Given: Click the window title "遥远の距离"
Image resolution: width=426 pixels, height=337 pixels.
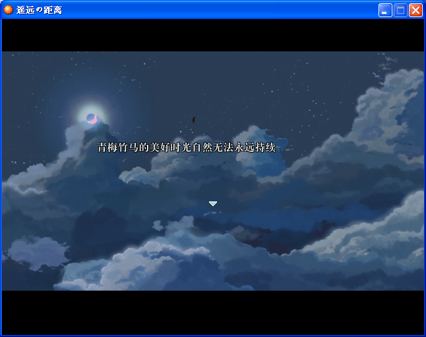Looking at the screenshot, I should point(39,11).
